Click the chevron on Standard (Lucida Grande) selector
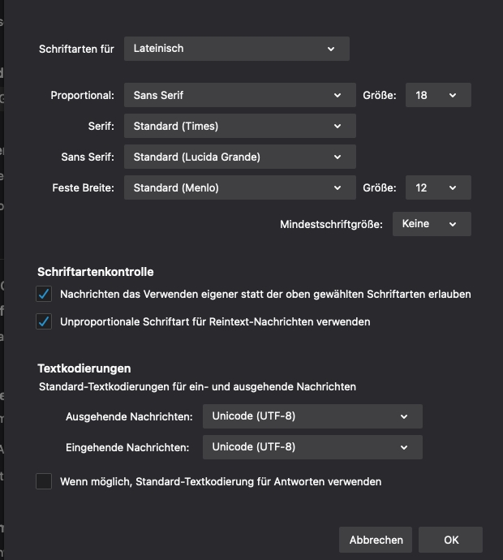Screen dimensions: 503x560 point(337,157)
